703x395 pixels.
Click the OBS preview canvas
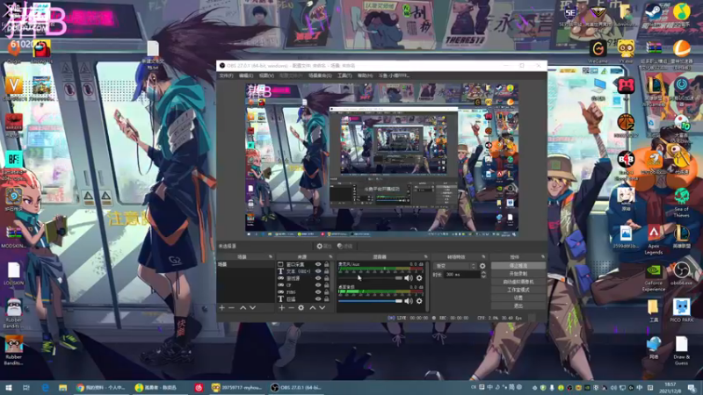381,160
